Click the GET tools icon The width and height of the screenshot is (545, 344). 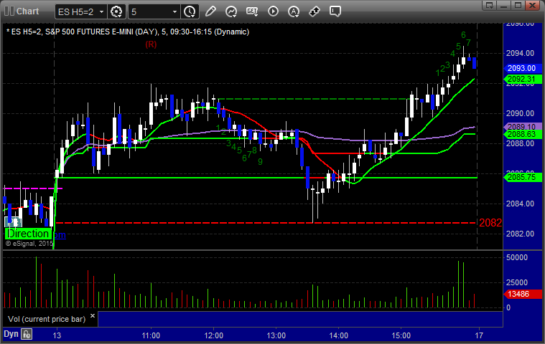252,11
